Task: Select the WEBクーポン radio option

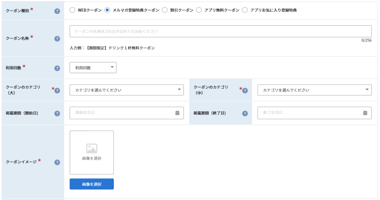Action: pyautogui.click(x=72, y=10)
